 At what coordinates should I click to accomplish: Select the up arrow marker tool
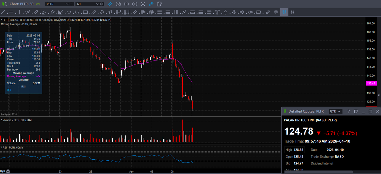coord(226,12)
